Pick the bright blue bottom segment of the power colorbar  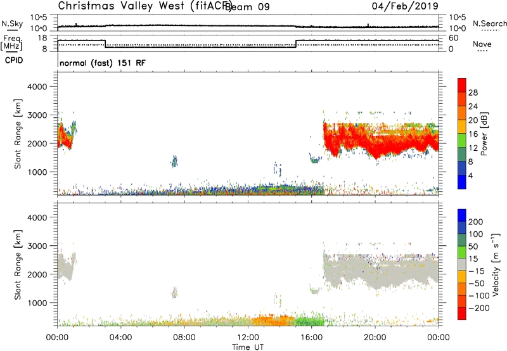click(x=462, y=182)
